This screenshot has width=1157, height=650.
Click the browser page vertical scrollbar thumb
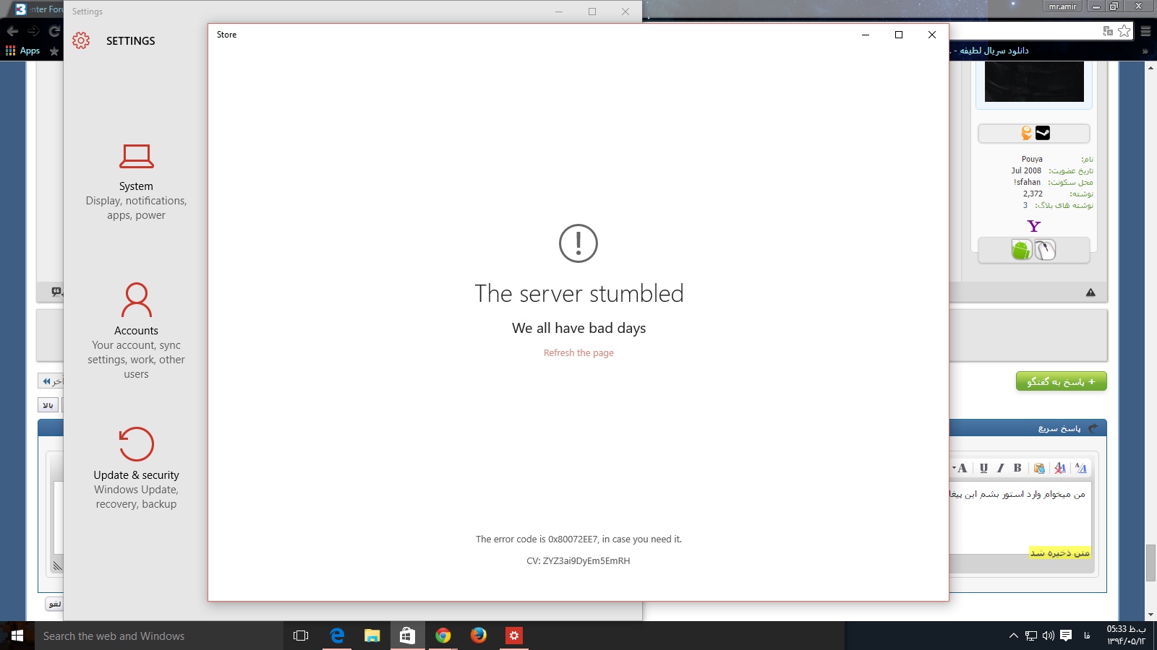1150,563
